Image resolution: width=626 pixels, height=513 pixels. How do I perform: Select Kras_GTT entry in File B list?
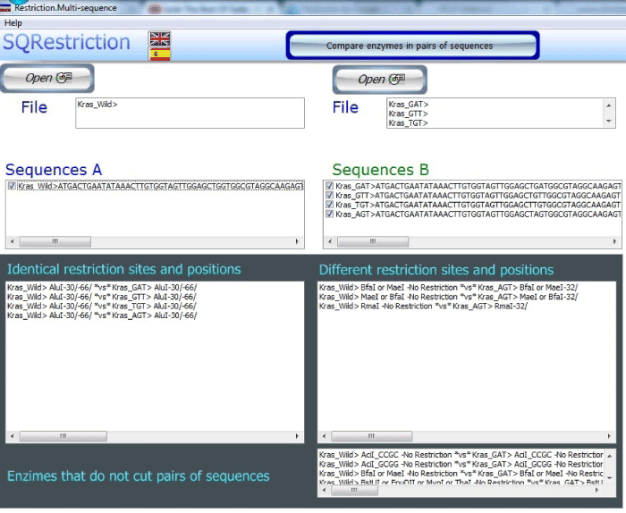[408, 114]
